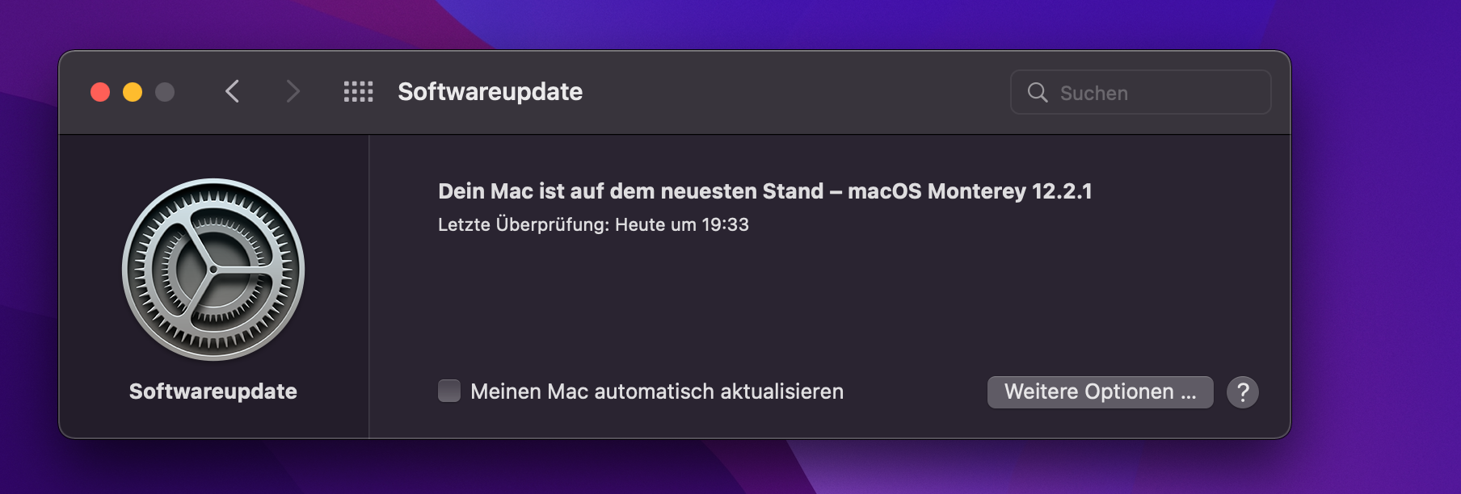Viewport: 1461px width, 494px height.
Task: Open help with the question mark button
Action: coord(1242,392)
